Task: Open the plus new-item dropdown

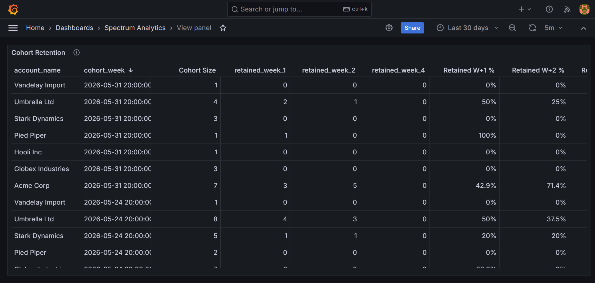Action: click(x=525, y=9)
